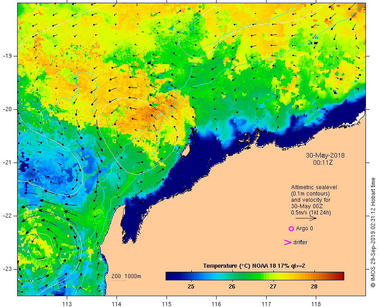Click the date label 30-May-2018
The height and width of the screenshot is (307, 379).
pyautogui.click(x=325, y=155)
